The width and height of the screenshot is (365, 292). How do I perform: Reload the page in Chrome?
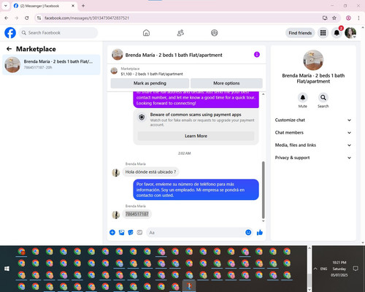click(27, 18)
